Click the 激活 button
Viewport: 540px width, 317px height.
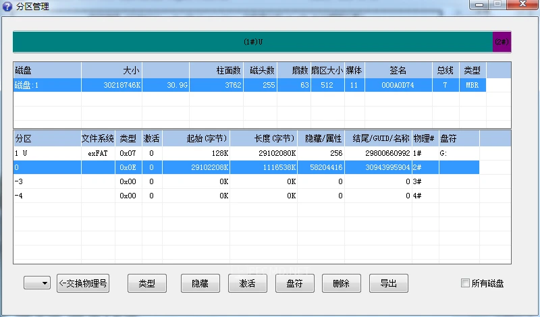[x=248, y=283]
